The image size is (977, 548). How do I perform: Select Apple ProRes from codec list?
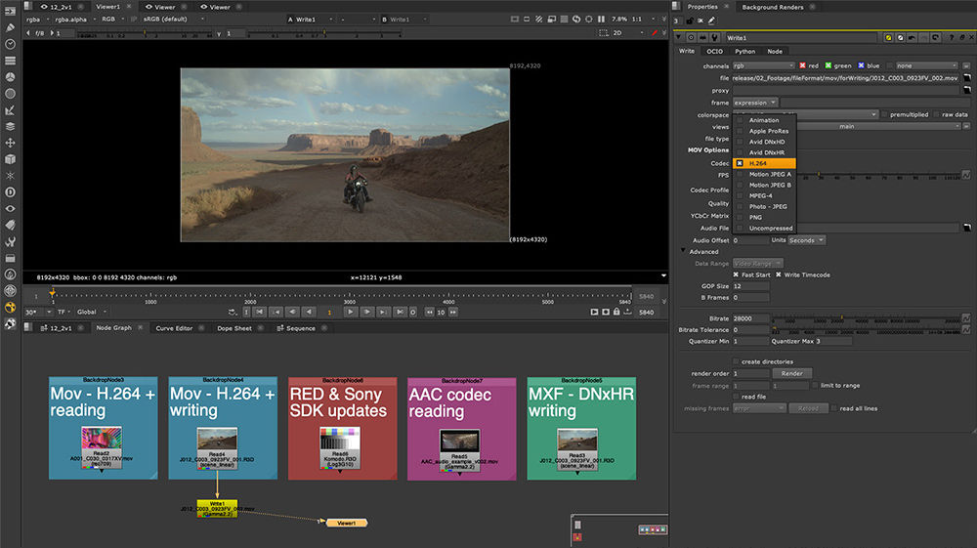[769, 130]
